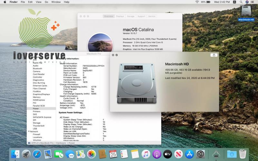Image resolution: width=258 pixels, height=161 pixels.
Task: Select Firewall under Network in sidebar
Action: [36, 134]
